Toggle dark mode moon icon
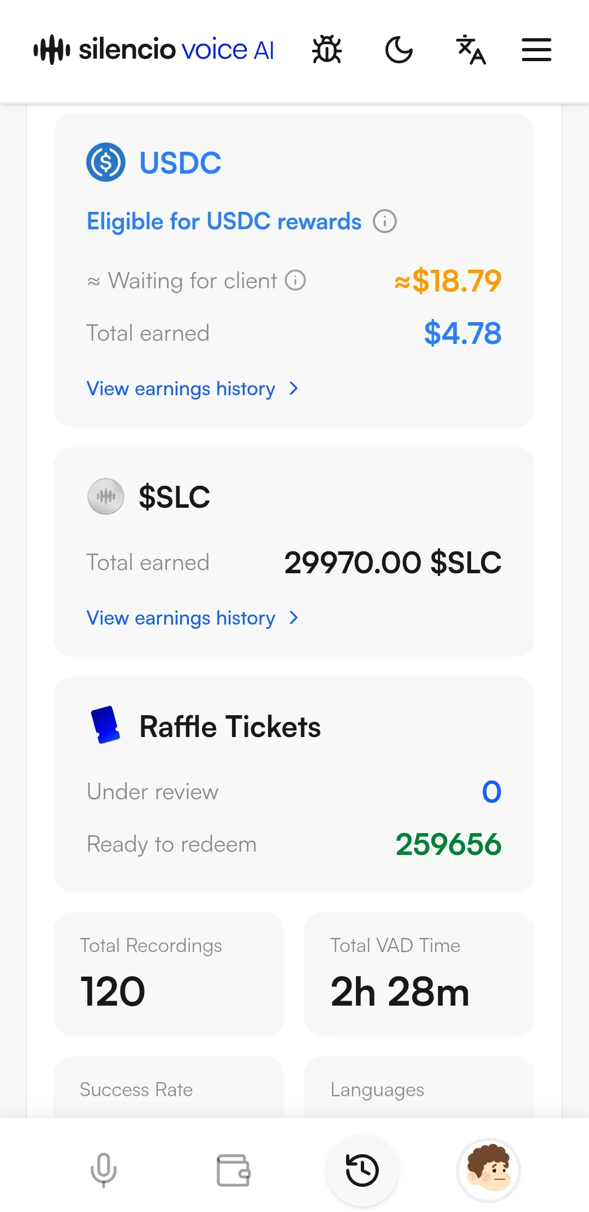This screenshot has height=1212, width=589. click(x=399, y=50)
